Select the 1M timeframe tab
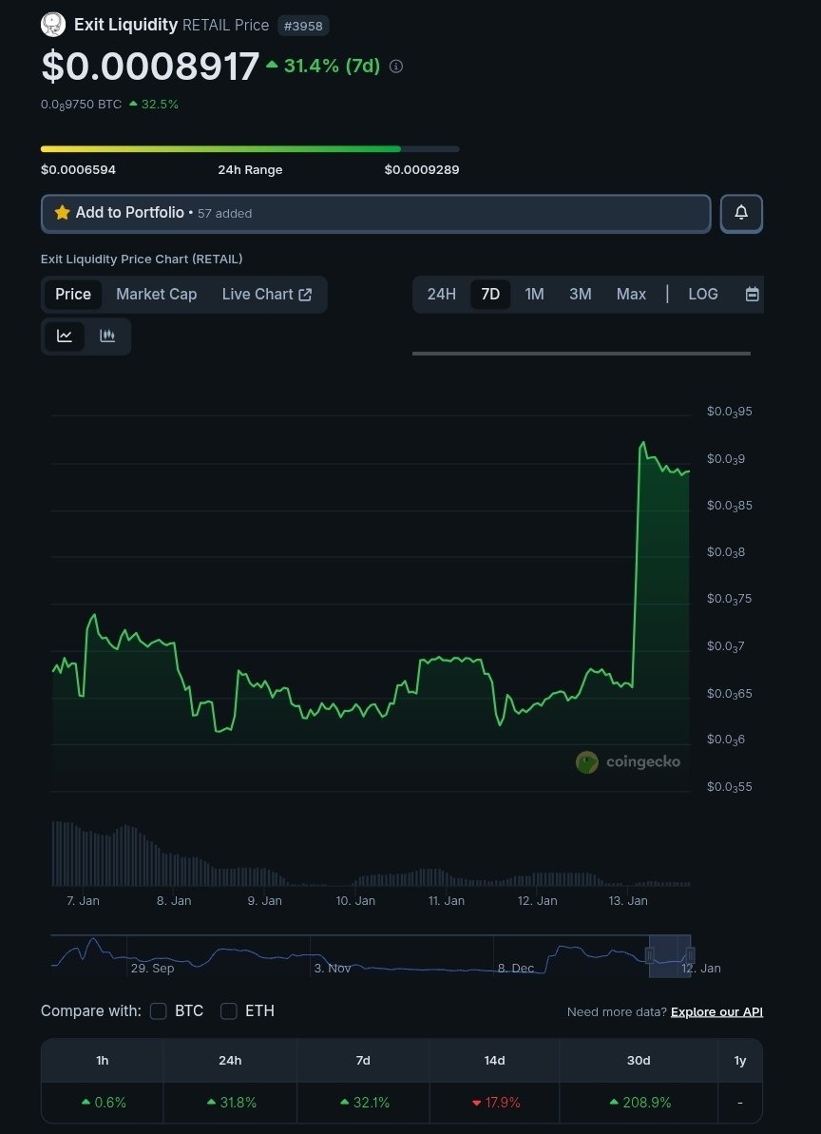The width and height of the screenshot is (821, 1134). (534, 294)
